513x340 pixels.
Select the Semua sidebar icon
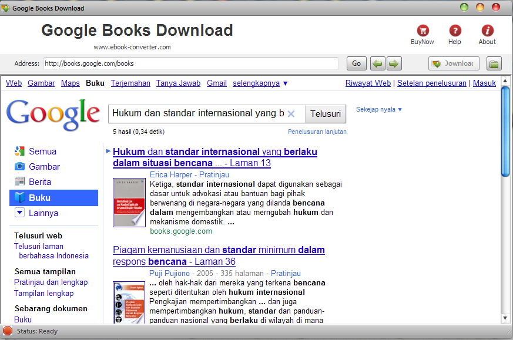click(19, 151)
